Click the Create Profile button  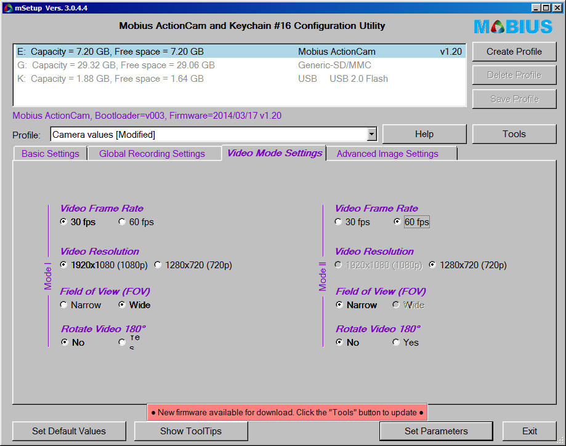click(514, 52)
